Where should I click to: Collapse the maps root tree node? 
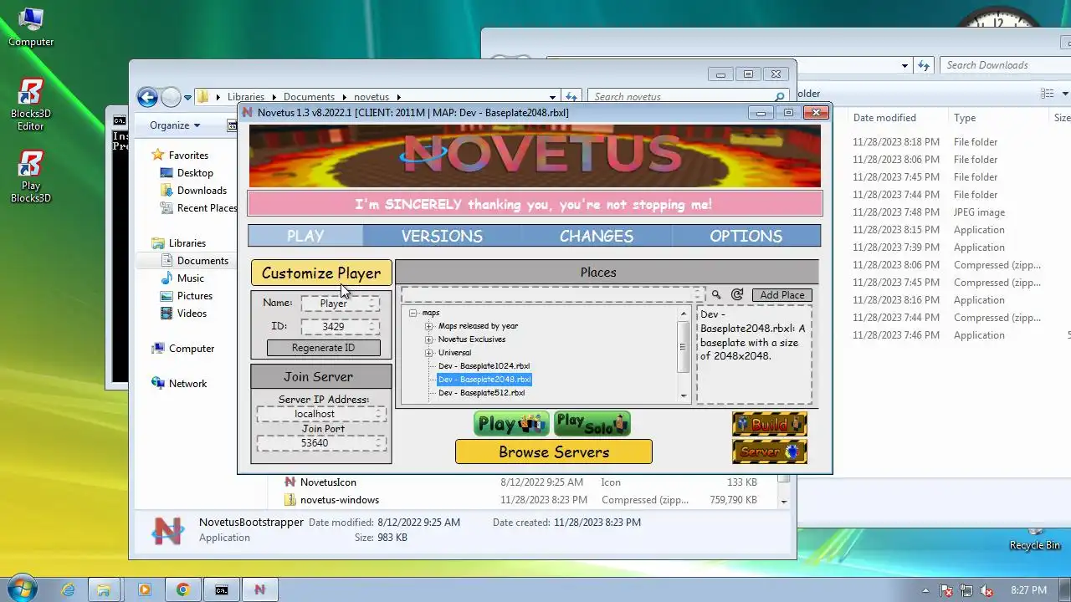pos(413,313)
